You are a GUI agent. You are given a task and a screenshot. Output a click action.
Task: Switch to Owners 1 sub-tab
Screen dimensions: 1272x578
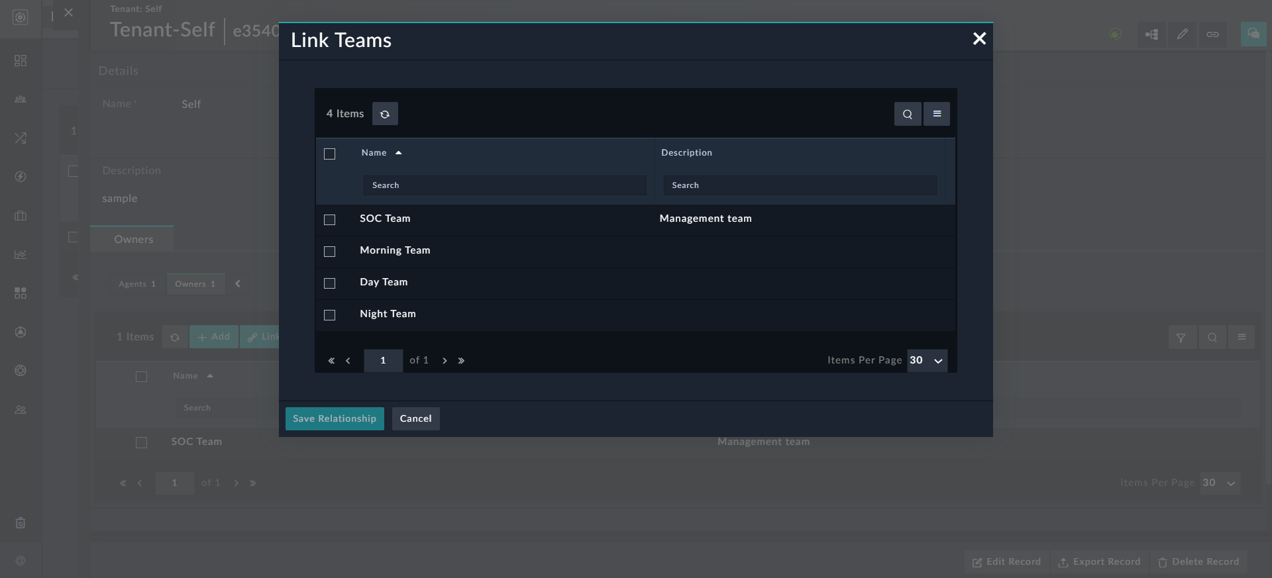pos(195,284)
